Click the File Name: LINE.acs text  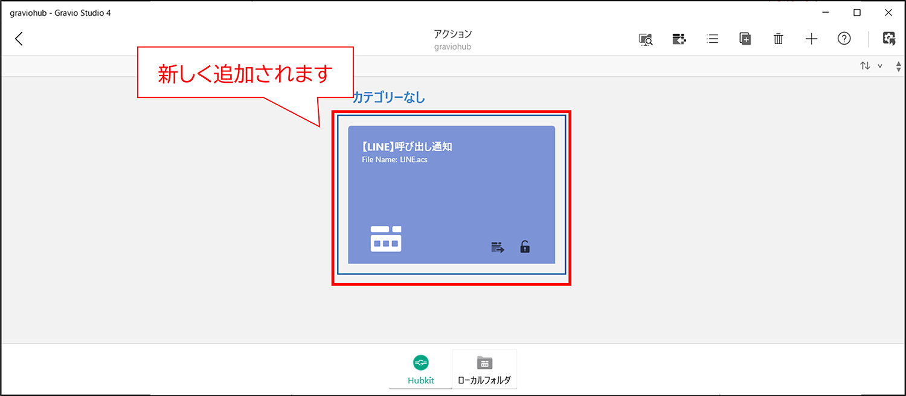click(x=395, y=160)
